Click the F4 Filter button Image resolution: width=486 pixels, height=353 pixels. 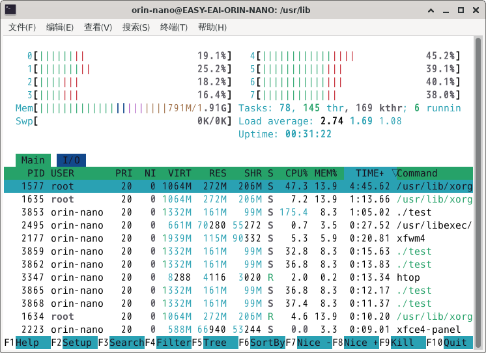[x=173, y=343]
